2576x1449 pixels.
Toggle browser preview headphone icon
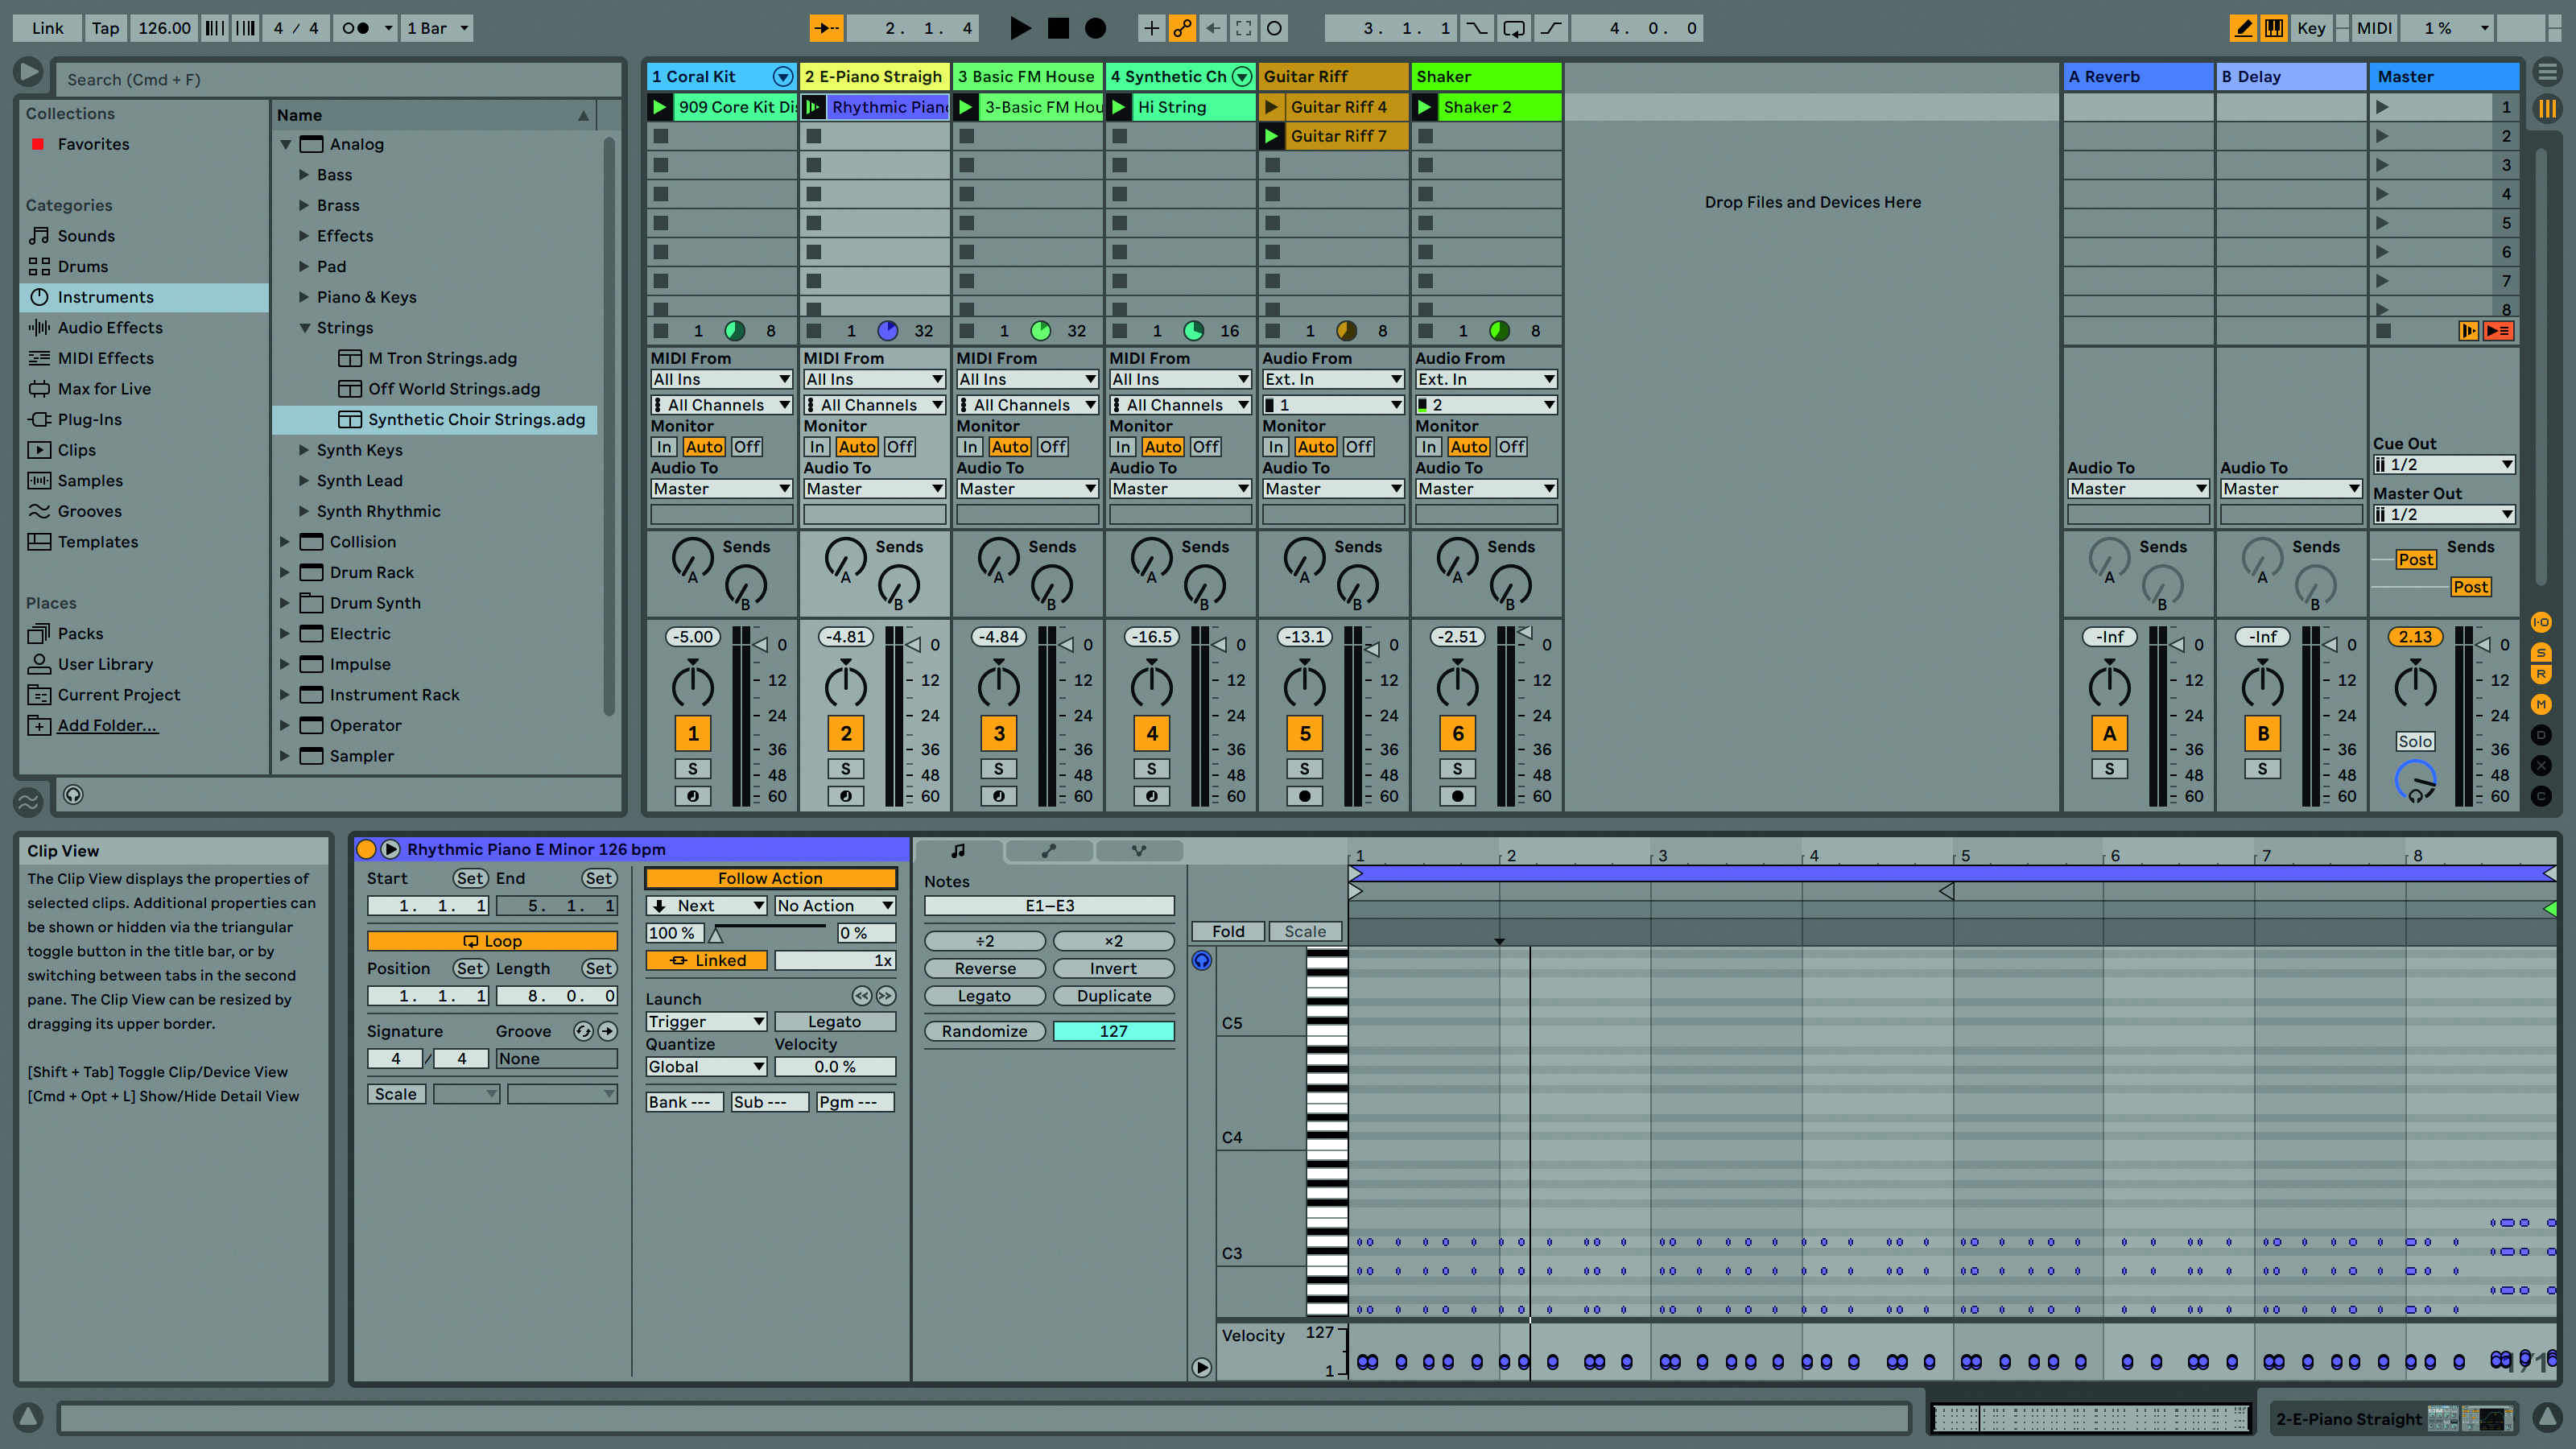[73, 794]
